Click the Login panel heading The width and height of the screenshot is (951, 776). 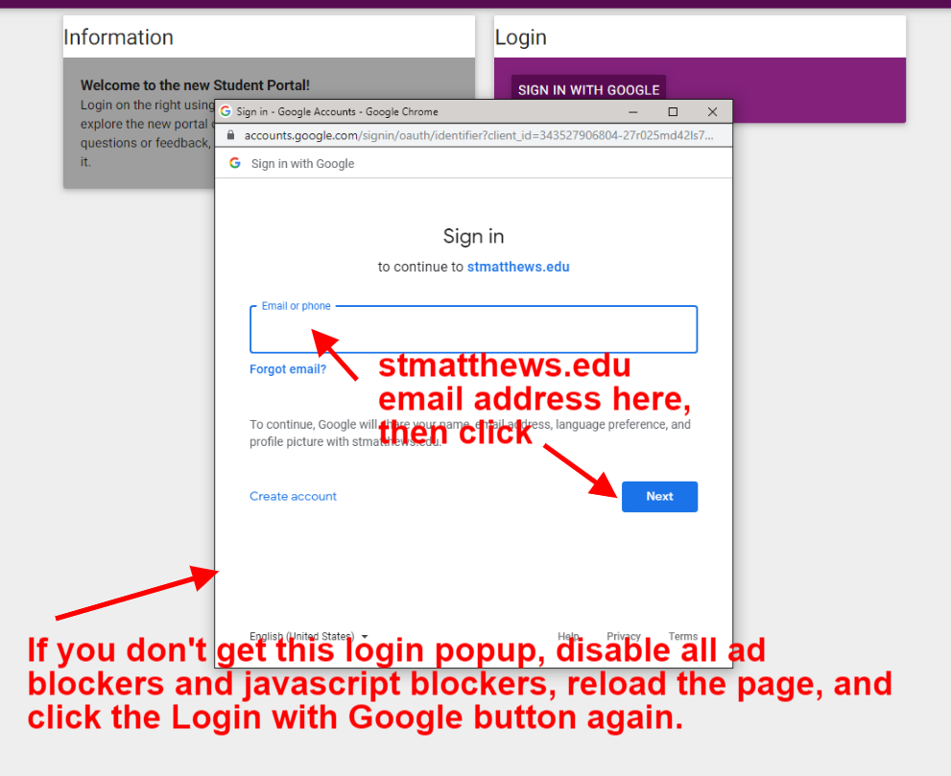pyautogui.click(x=521, y=37)
